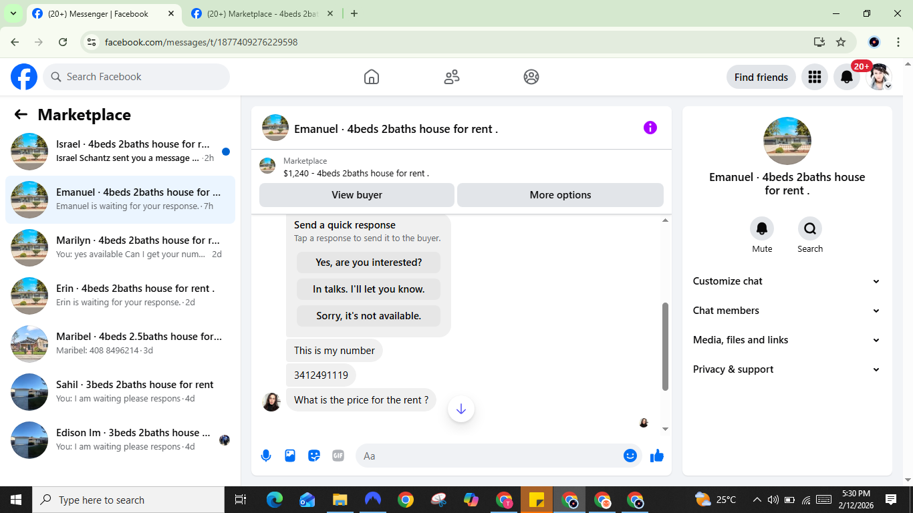
Task: Open Sahil conversation in list
Action: click(x=120, y=392)
